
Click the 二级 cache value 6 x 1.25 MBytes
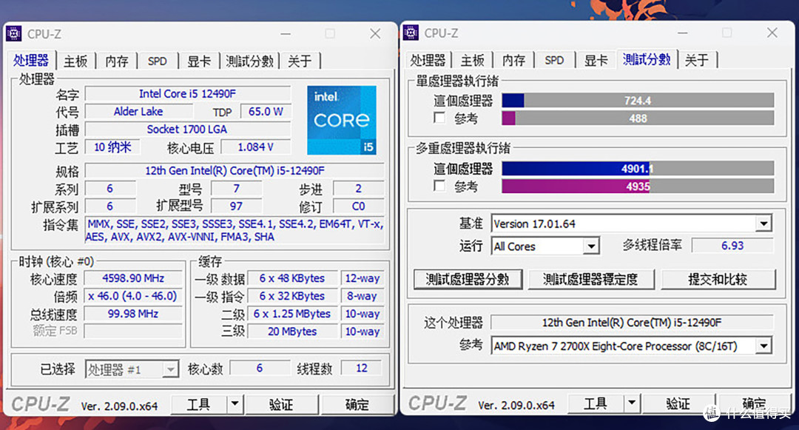pyautogui.click(x=292, y=314)
